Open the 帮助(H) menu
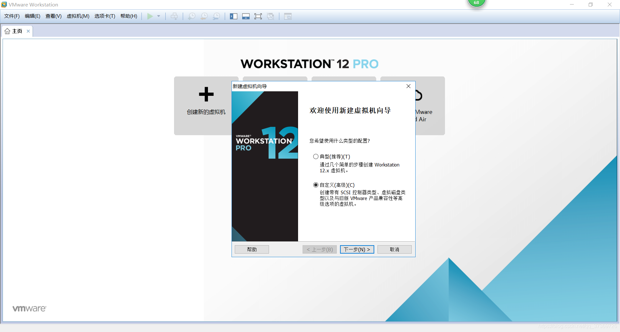 [129, 16]
